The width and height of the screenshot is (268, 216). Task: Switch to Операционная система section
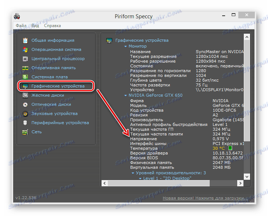click(x=56, y=49)
